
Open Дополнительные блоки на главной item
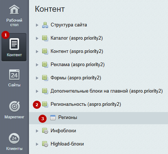pos(107,91)
